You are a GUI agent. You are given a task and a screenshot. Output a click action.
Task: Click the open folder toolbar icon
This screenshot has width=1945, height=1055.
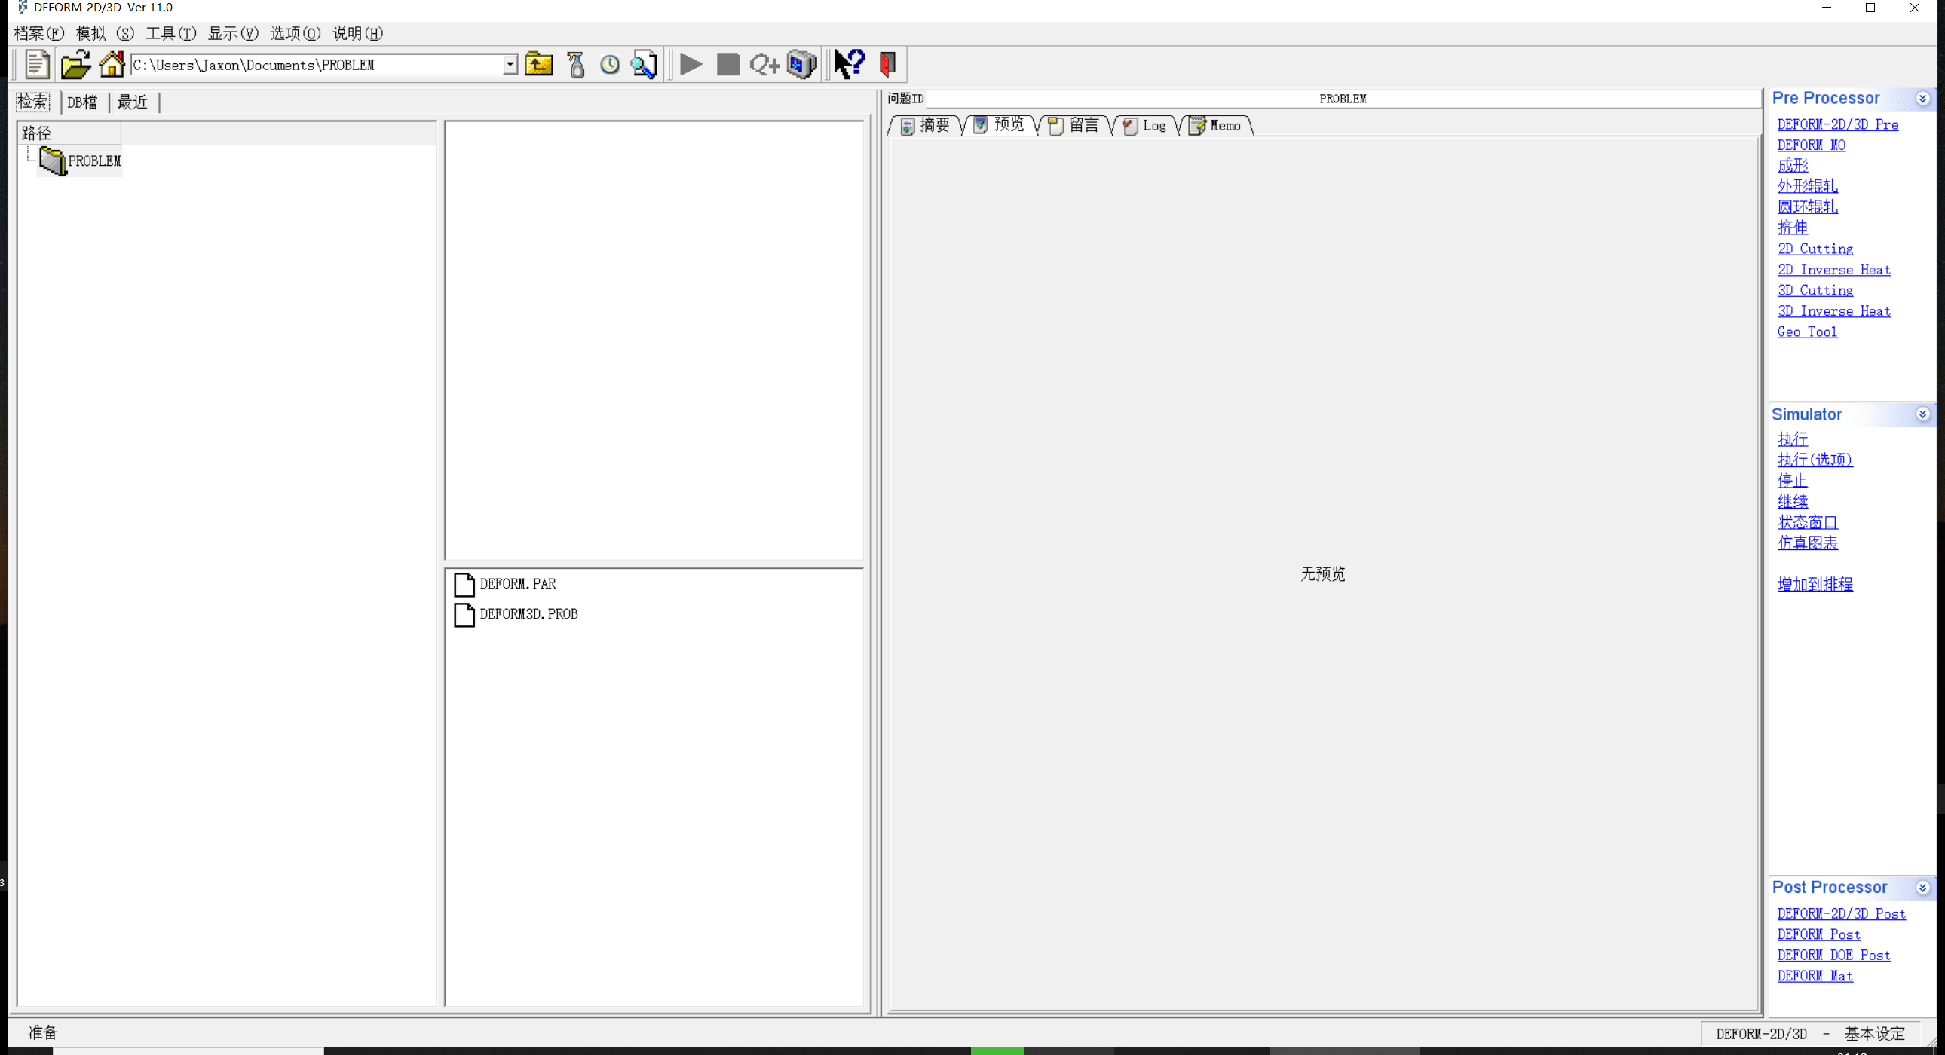(x=75, y=64)
